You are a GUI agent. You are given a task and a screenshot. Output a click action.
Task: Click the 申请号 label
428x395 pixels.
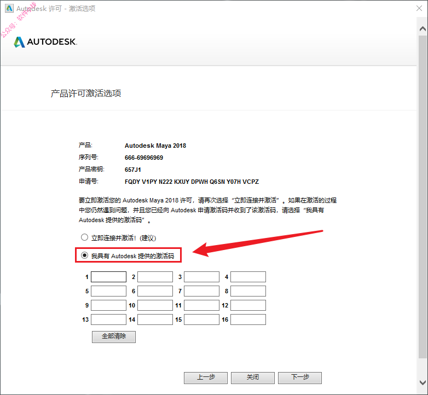89,182
